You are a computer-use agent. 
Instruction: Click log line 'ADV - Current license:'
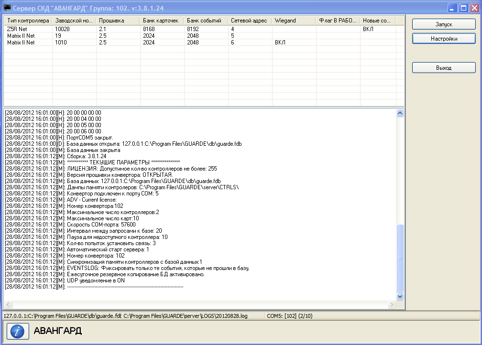61,200
